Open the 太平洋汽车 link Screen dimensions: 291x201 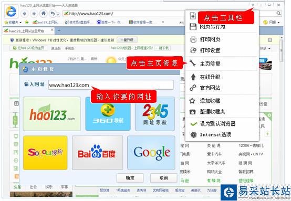pos(216,163)
